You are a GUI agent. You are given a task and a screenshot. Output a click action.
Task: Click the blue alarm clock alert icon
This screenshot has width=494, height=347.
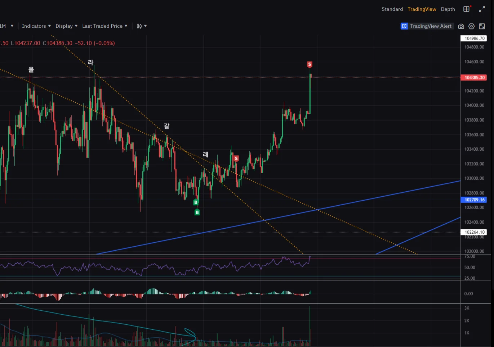(x=404, y=26)
